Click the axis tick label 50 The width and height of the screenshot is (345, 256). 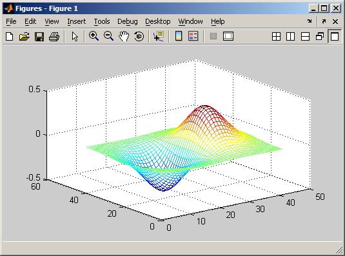pyautogui.click(x=320, y=197)
